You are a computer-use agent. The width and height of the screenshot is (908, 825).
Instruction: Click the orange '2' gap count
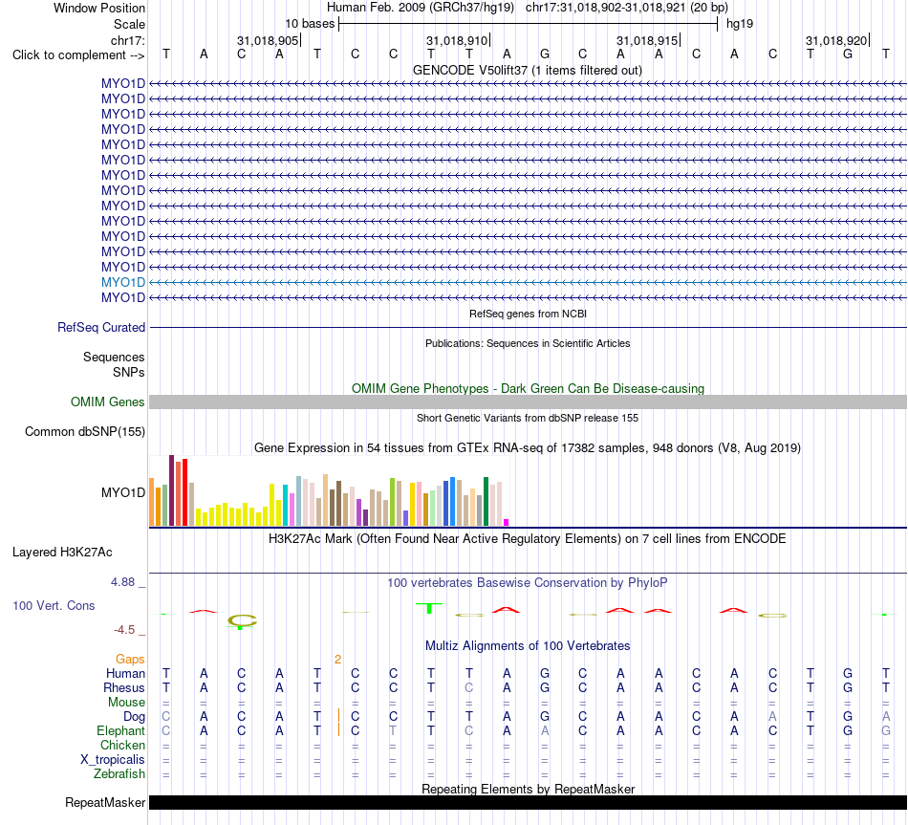point(337,660)
